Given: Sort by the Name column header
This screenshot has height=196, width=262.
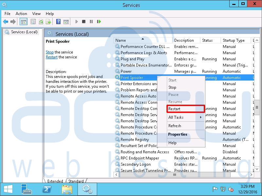Looking at the screenshot, I should click(143, 40).
